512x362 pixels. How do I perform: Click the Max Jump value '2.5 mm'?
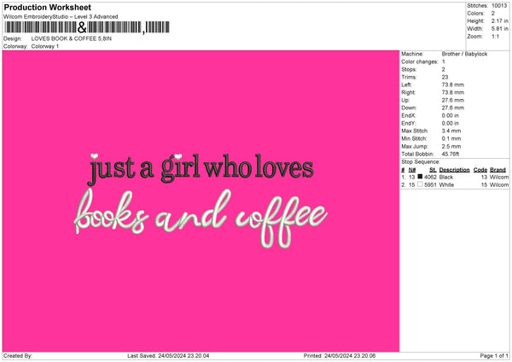(451, 147)
